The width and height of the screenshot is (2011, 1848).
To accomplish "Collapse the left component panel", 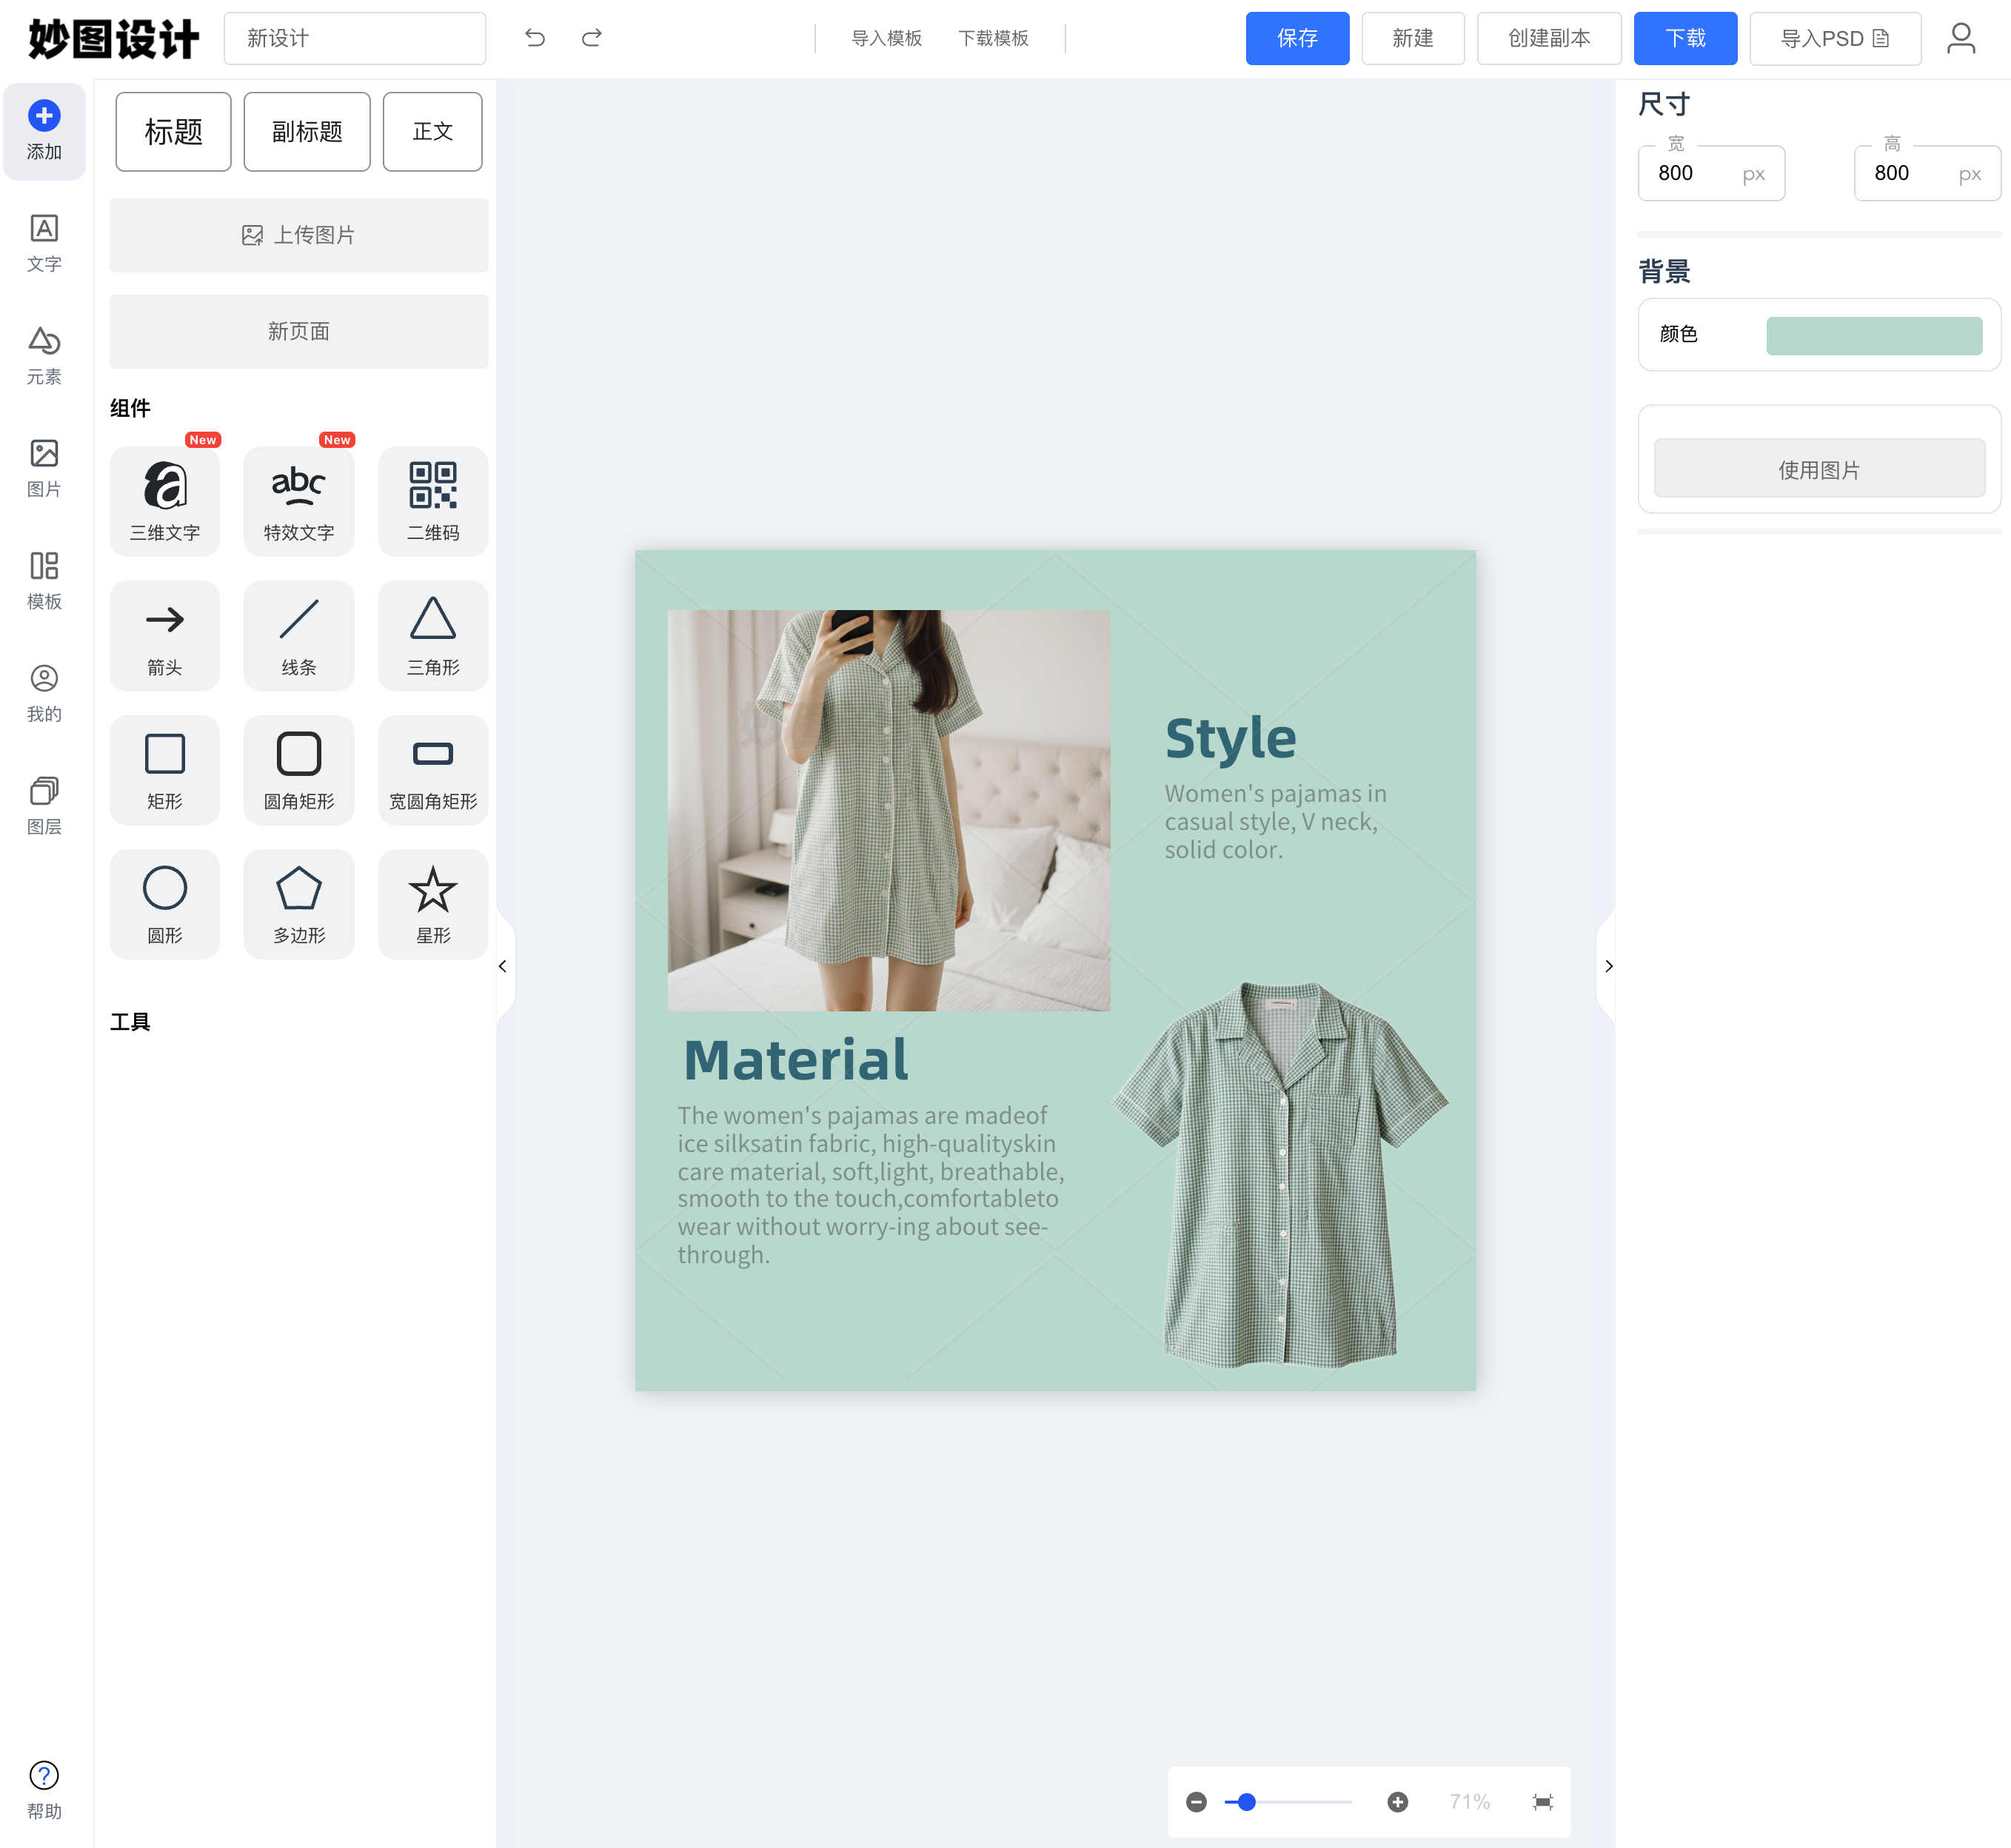I will pos(503,966).
